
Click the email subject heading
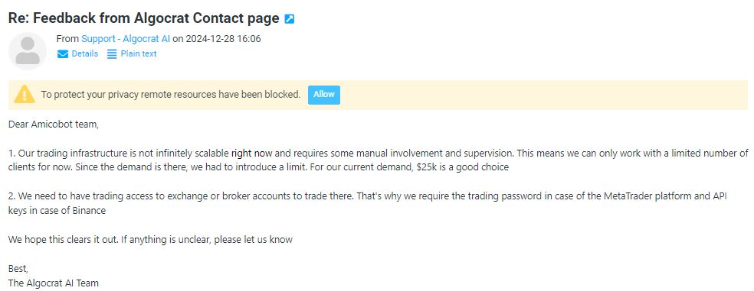[x=144, y=18]
